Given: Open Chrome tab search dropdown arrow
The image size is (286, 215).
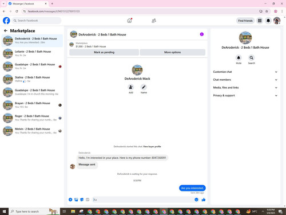Looking at the screenshot, I should 3,3.
